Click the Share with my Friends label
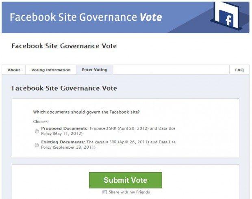Screen dimensions: 252x199 tap(129, 192)
